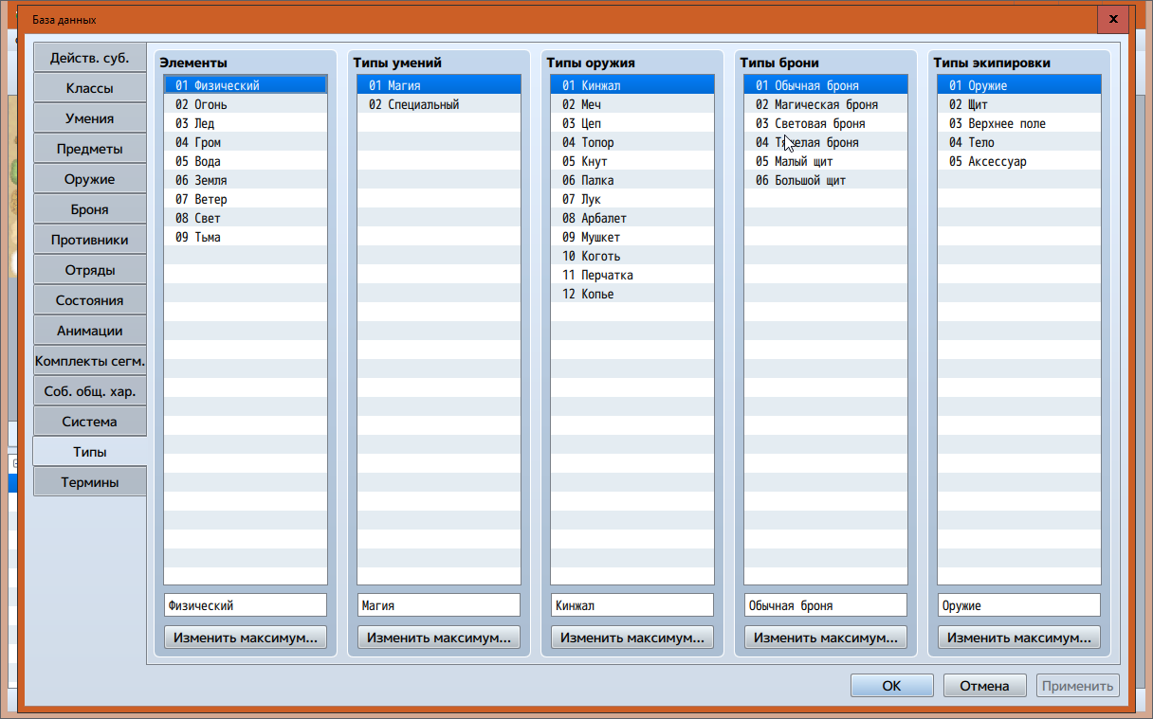Edit the Кинжал name field

coord(632,605)
